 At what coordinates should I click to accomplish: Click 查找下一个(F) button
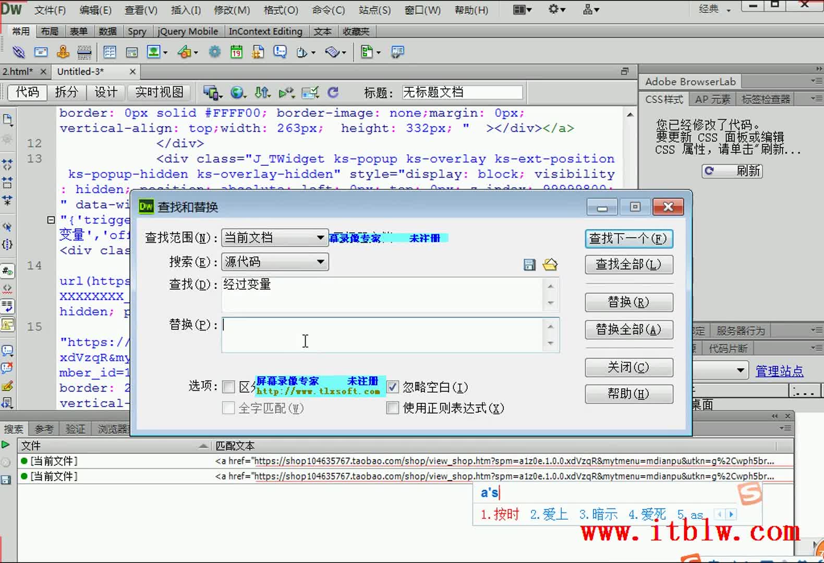[629, 239]
